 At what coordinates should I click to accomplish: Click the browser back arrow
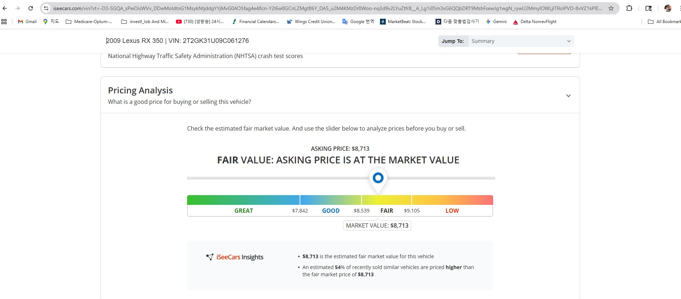(x=5, y=8)
